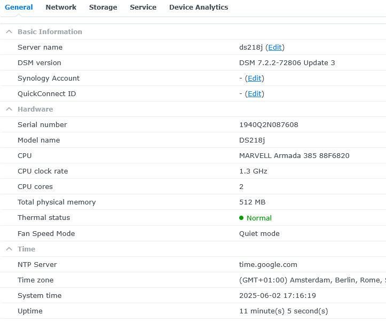Image resolution: width=386 pixels, height=323 pixels.
Task: Collapse the Time section chevron
Action: (9, 249)
